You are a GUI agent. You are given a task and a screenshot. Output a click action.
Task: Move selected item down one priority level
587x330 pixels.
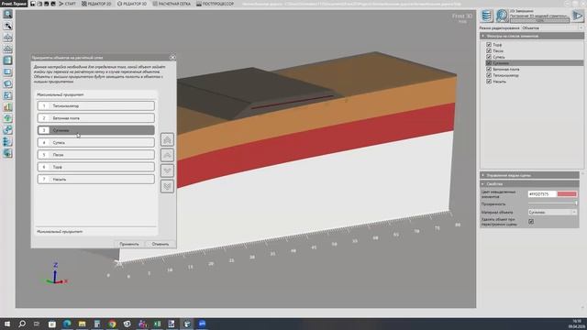click(167, 170)
